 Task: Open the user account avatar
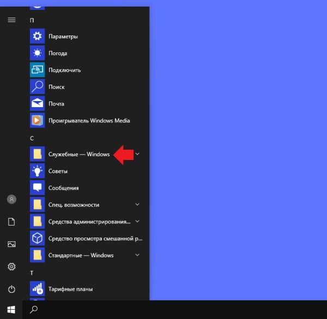coord(11,199)
